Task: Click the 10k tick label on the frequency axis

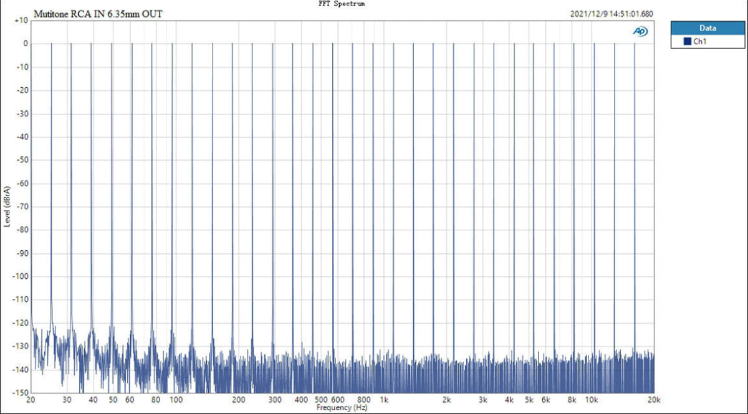Action: [x=592, y=400]
